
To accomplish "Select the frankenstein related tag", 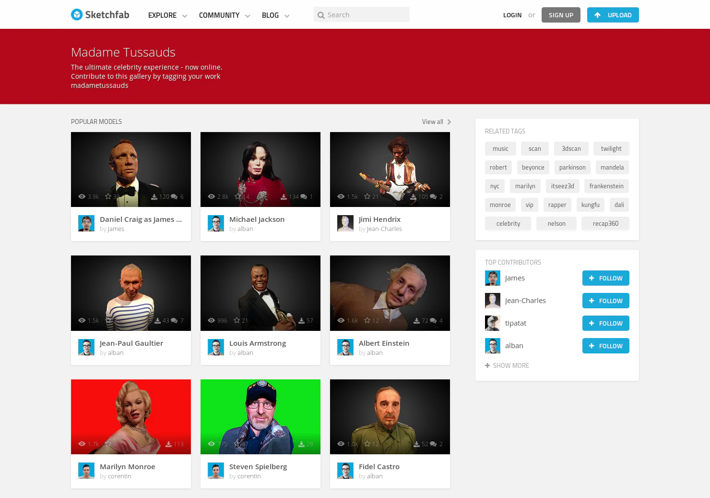I will coord(606,186).
